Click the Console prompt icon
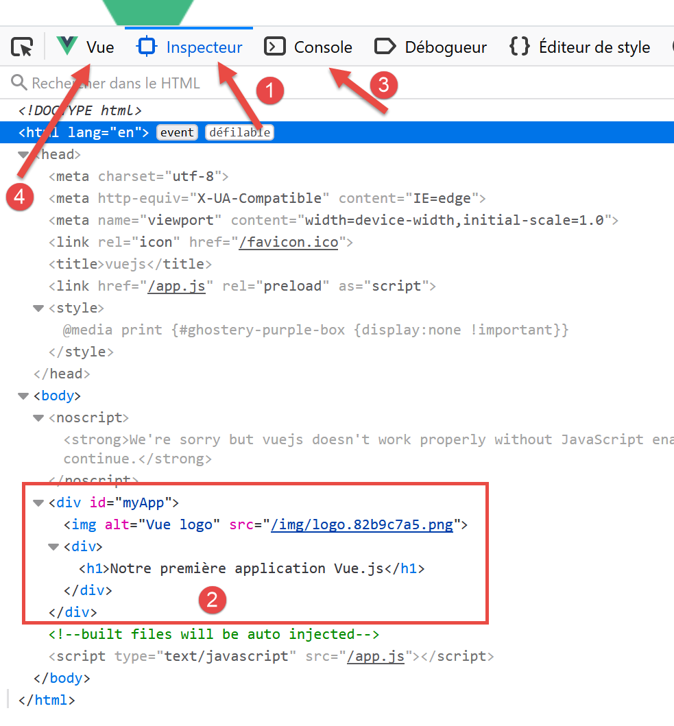 pyautogui.click(x=274, y=47)
